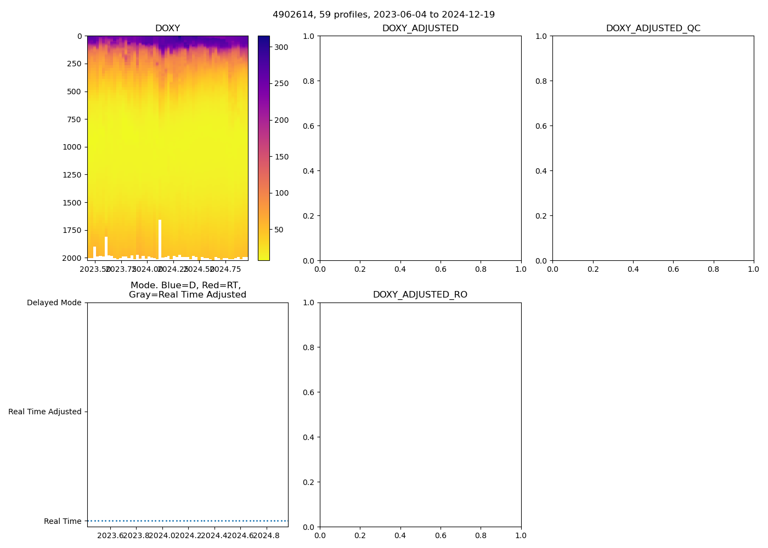Click the DOXY heatmap title
The height and width of the screenshot is (548, 768).
pos(167,28)
